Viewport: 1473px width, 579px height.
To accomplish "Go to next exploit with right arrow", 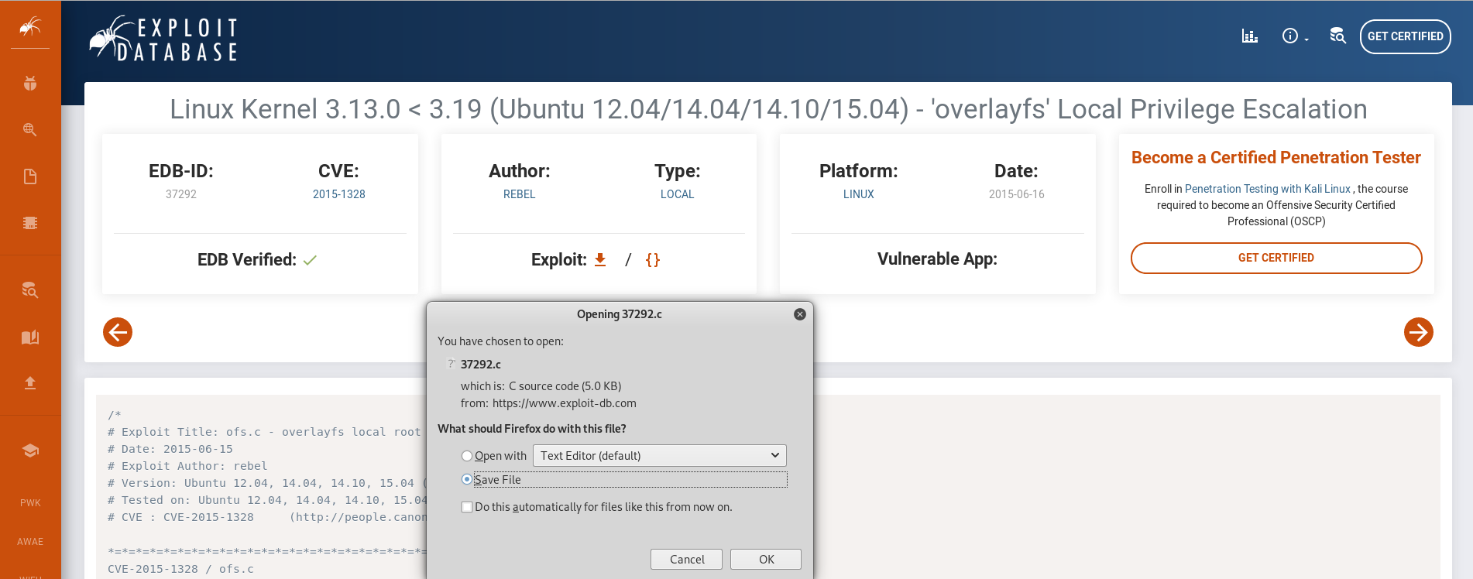I will coord(1419,332).
